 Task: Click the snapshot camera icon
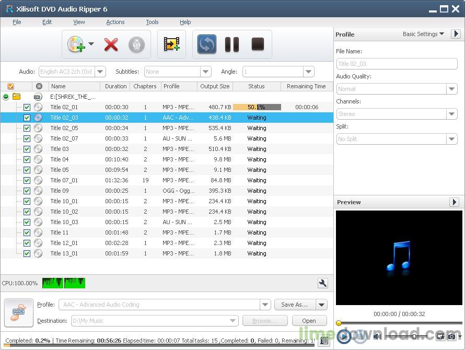click(x=451, y=336)
